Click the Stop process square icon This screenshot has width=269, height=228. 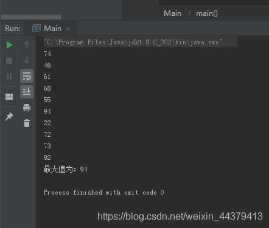(9, 61)
